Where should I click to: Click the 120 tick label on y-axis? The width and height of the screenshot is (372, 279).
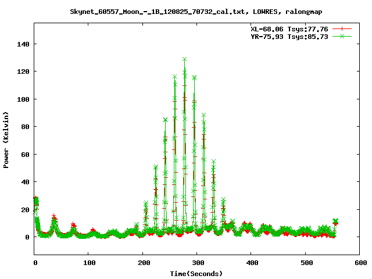point(22,71)
